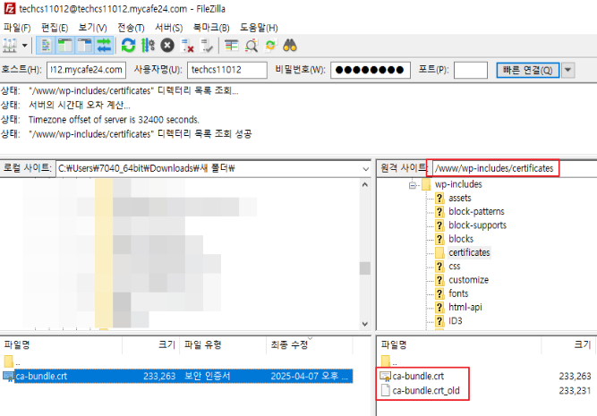Collapse the wp-includes tree node

(413, 185)
